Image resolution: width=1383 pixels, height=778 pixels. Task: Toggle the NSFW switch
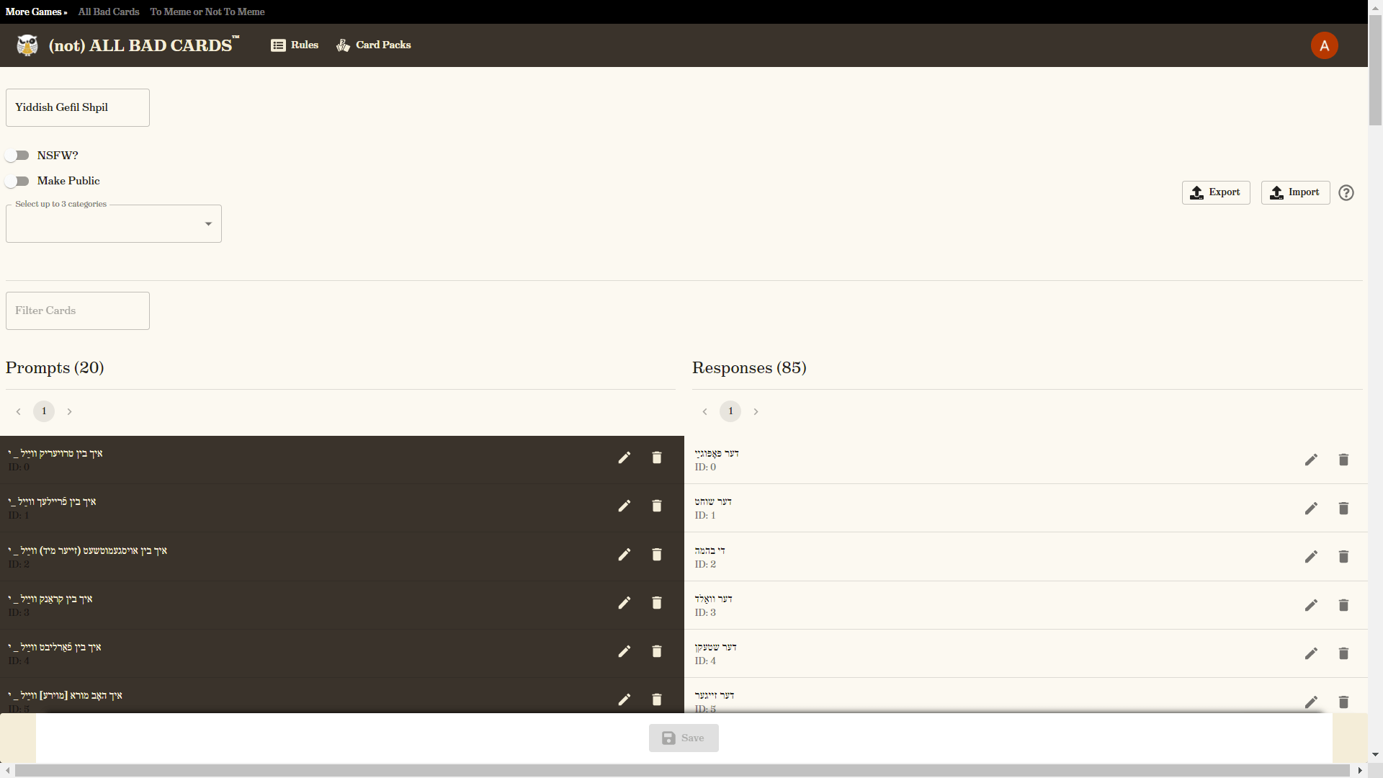point(17,156)
